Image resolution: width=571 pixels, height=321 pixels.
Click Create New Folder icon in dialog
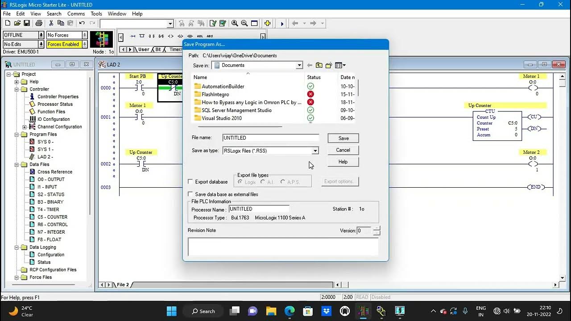(329, 65)
